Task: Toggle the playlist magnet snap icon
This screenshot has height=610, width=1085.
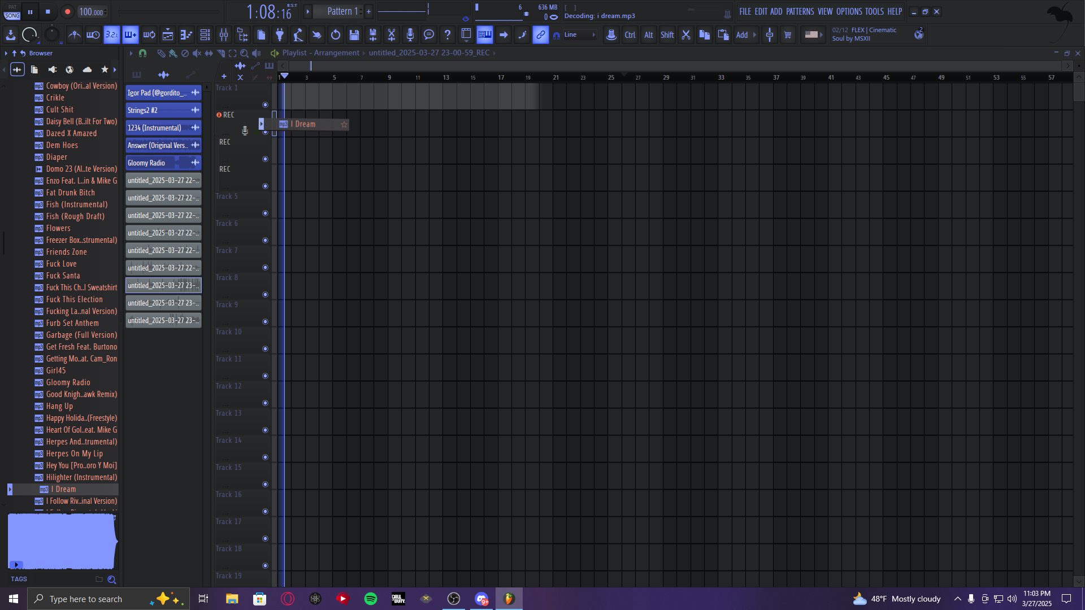Action: tap(142, 53)
